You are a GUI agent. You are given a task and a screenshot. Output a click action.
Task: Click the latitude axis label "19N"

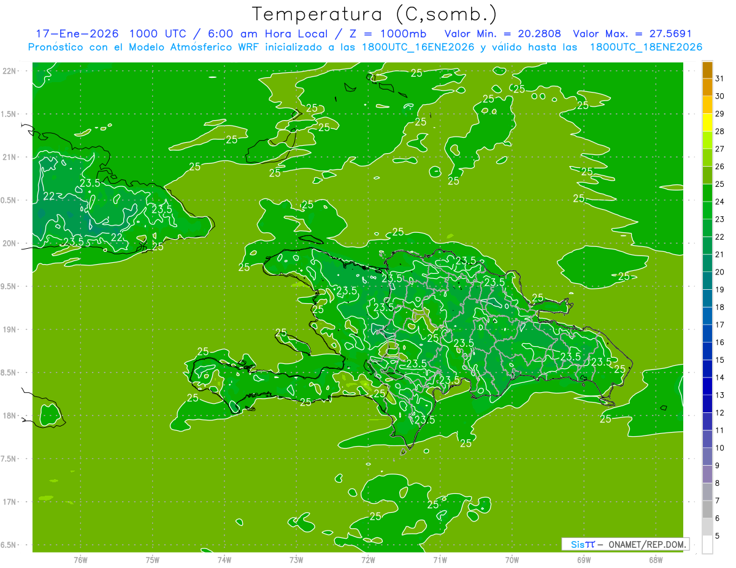(x=10, y=330)
